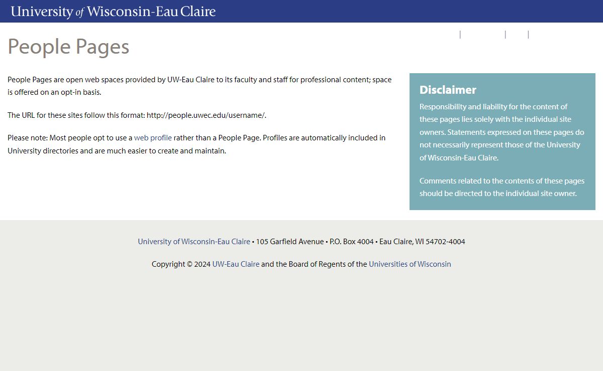Image resolution: width=603 pixels, height=371 pixels.
Task: Click the address text 105 Garfield Avenue
Action: pos(290,242)
